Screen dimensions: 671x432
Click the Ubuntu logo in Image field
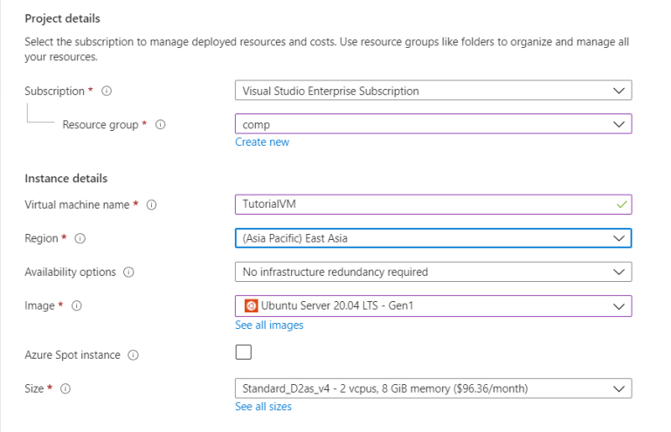coord(252,305)
